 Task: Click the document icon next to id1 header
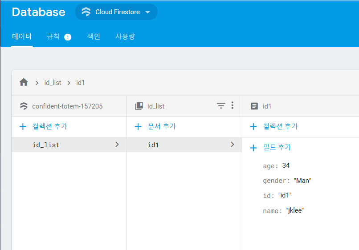[x=254, y=106]
